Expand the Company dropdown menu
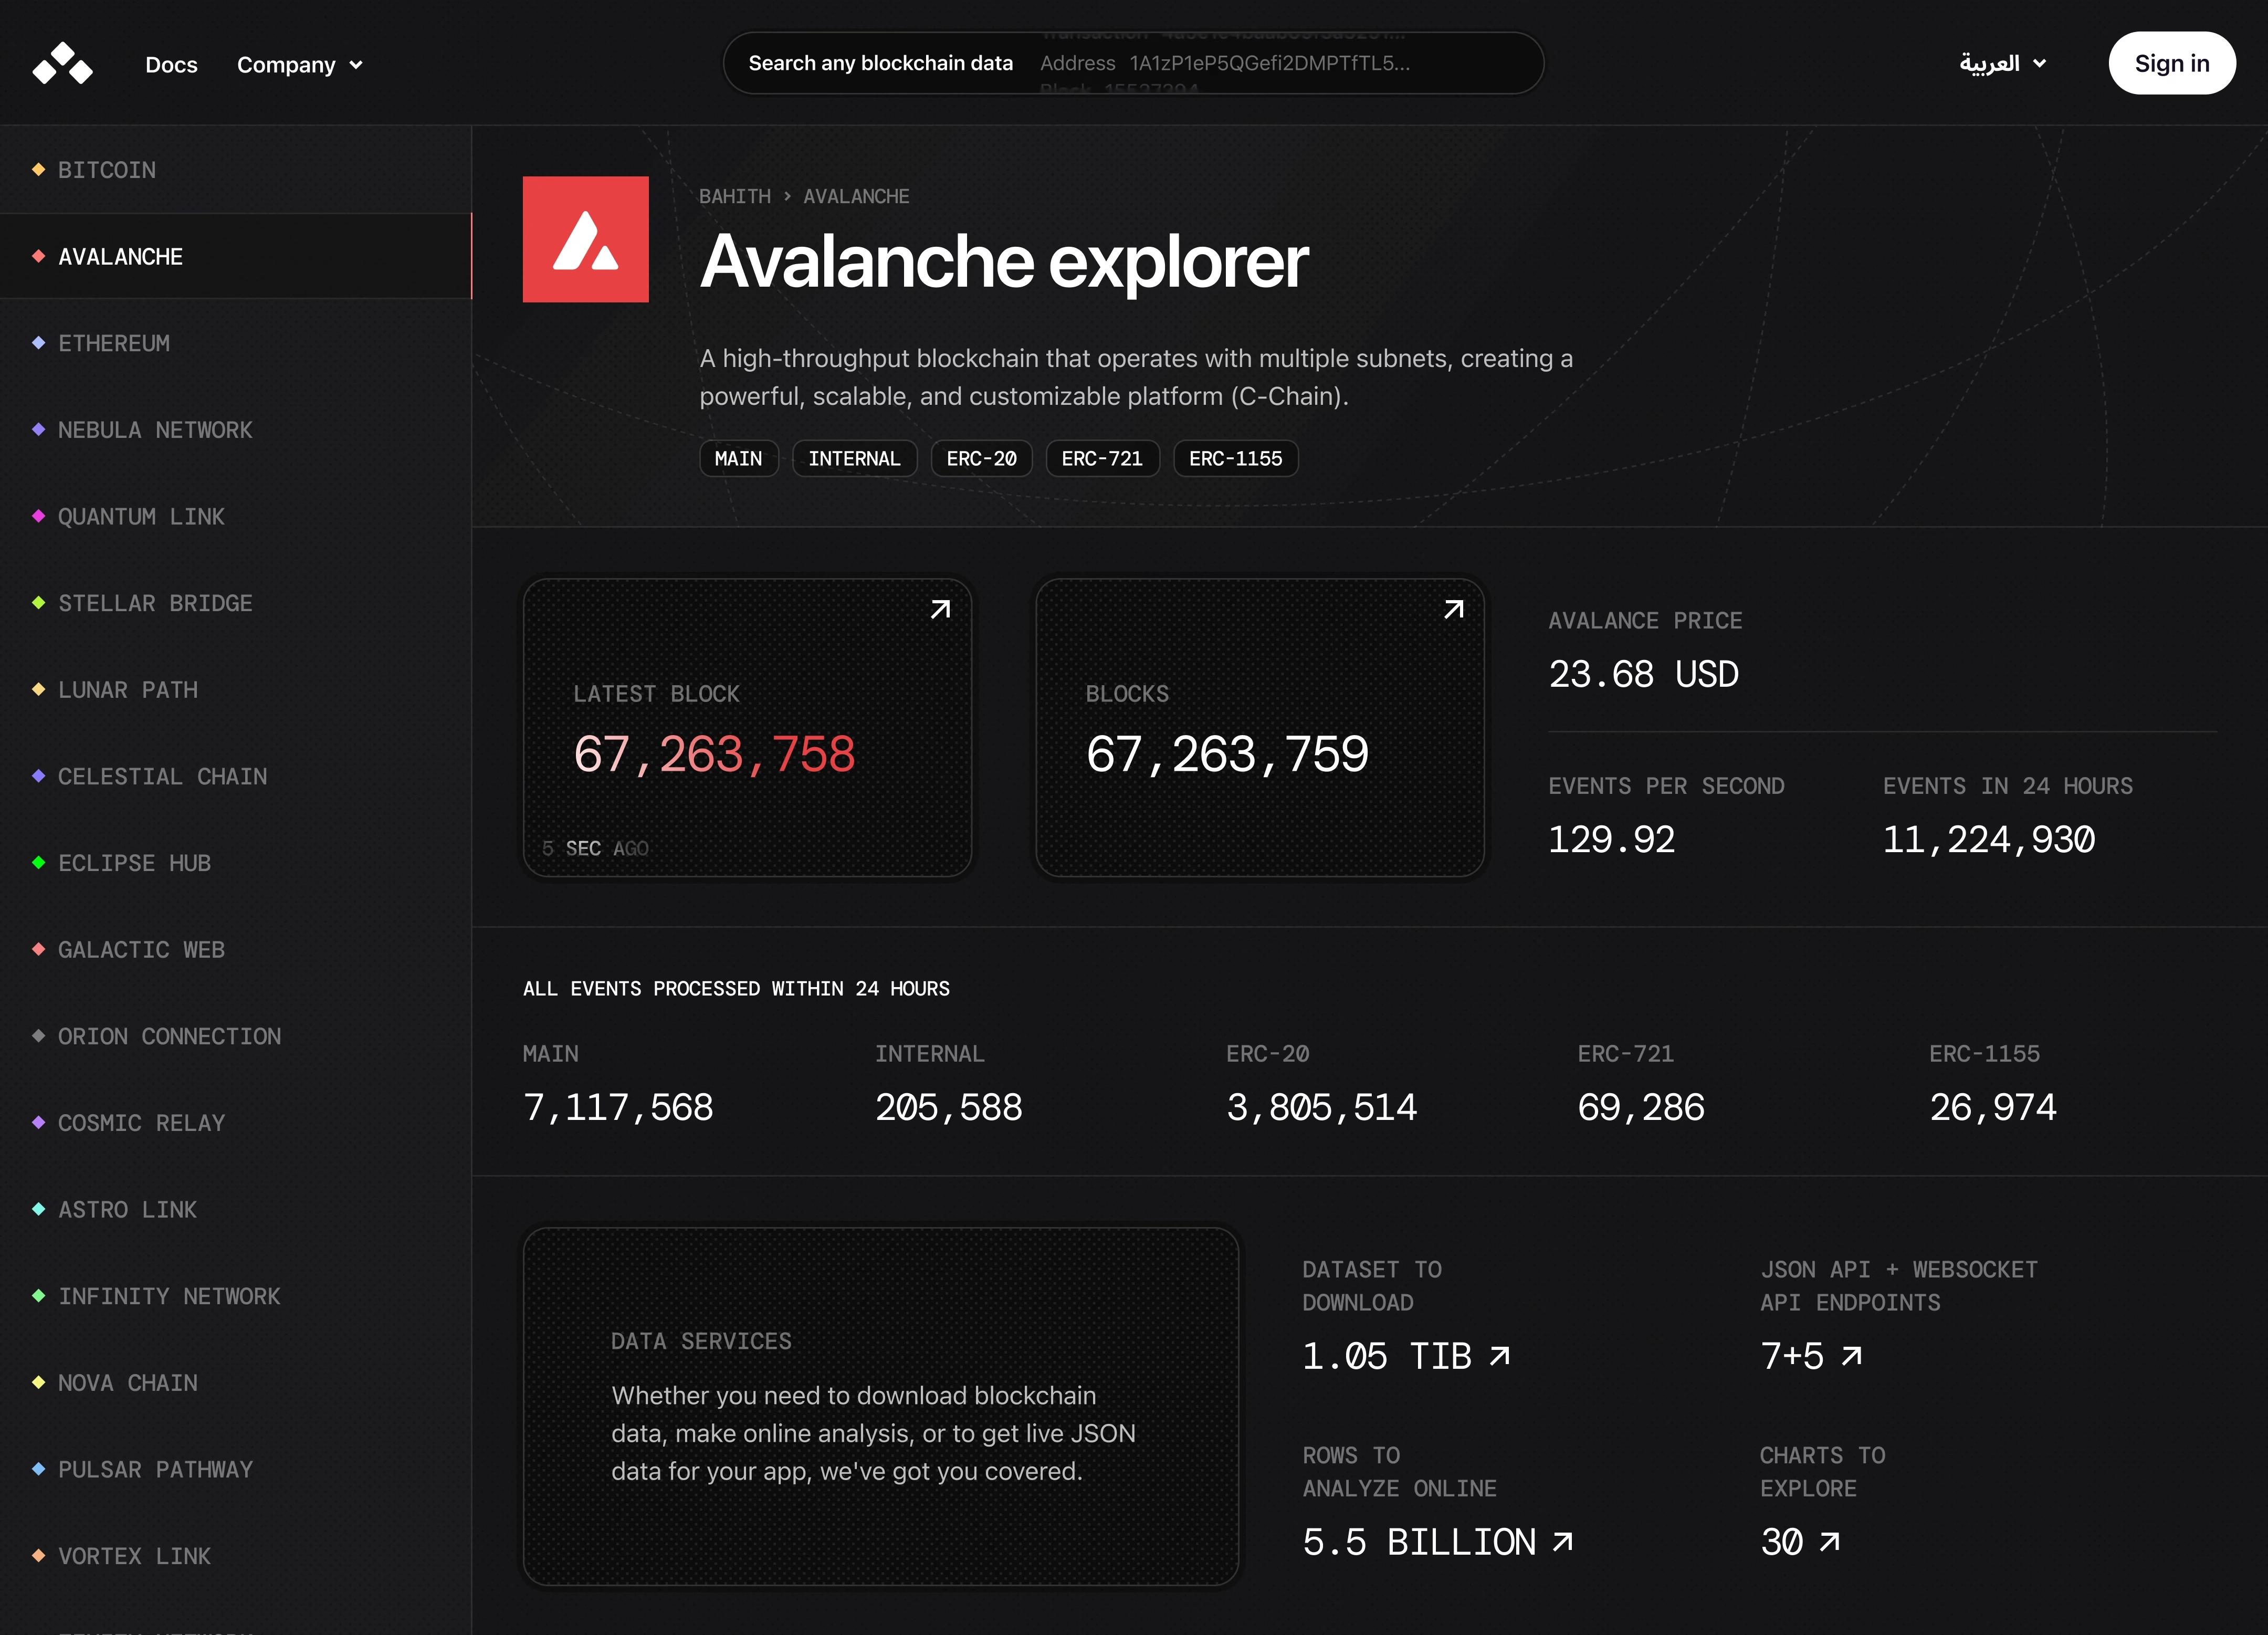The width and height of the screenshot is (2268, 1635). pyautogui.click(x=286, y=65)
